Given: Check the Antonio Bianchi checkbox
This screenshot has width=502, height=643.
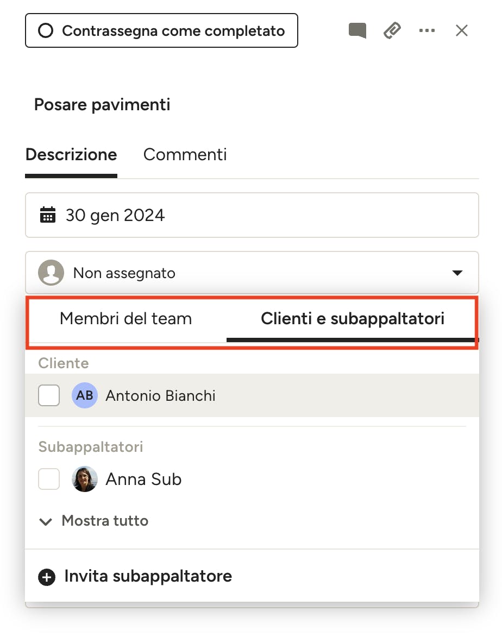Looking at the screenshot, I should pyautogui.click(x=49, y=395).
